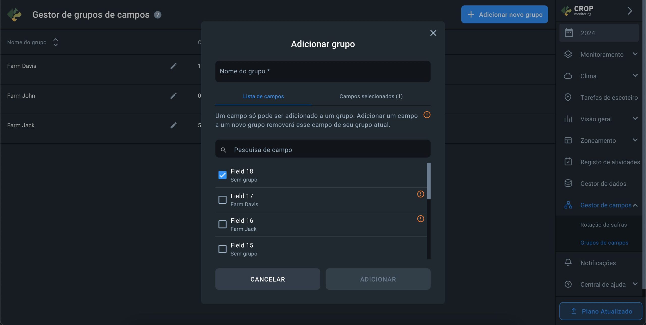Viewport: 646px width, 325px height.
Task: Click the help question mark beside page title
Action: [157, 15]
